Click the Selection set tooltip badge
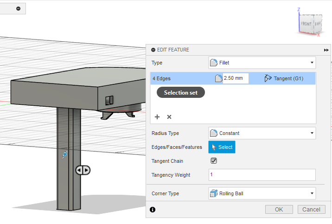332x224 pixels. [x=181, y=93]
